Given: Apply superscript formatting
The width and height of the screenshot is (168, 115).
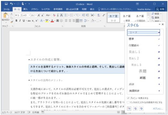Looking at the screenshot, I should (x=37, y=21).
